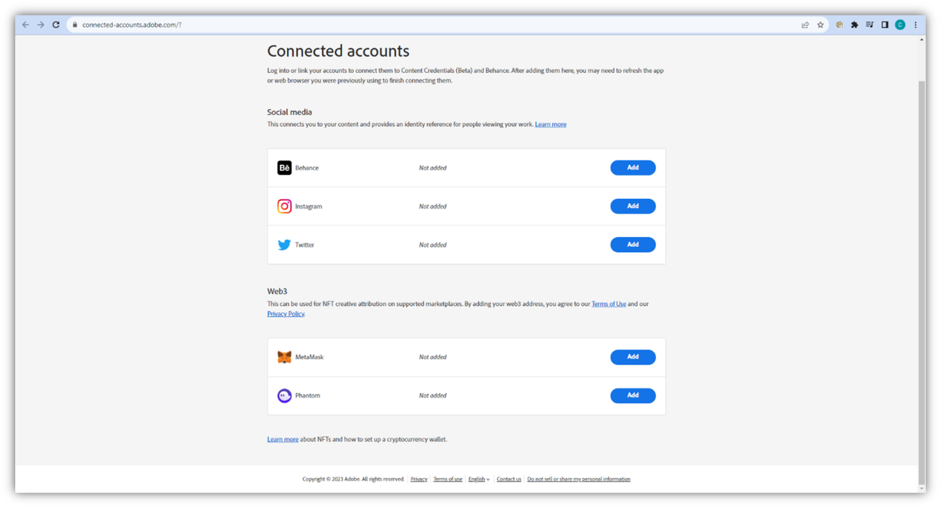Image resolution: width=941 pixels, height=508 pixels.
Task: Click the MetaMask fox icon
Action: tap(284, 357)
